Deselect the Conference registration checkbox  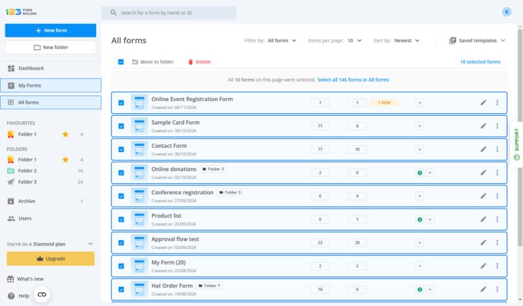tap(121, 196)
